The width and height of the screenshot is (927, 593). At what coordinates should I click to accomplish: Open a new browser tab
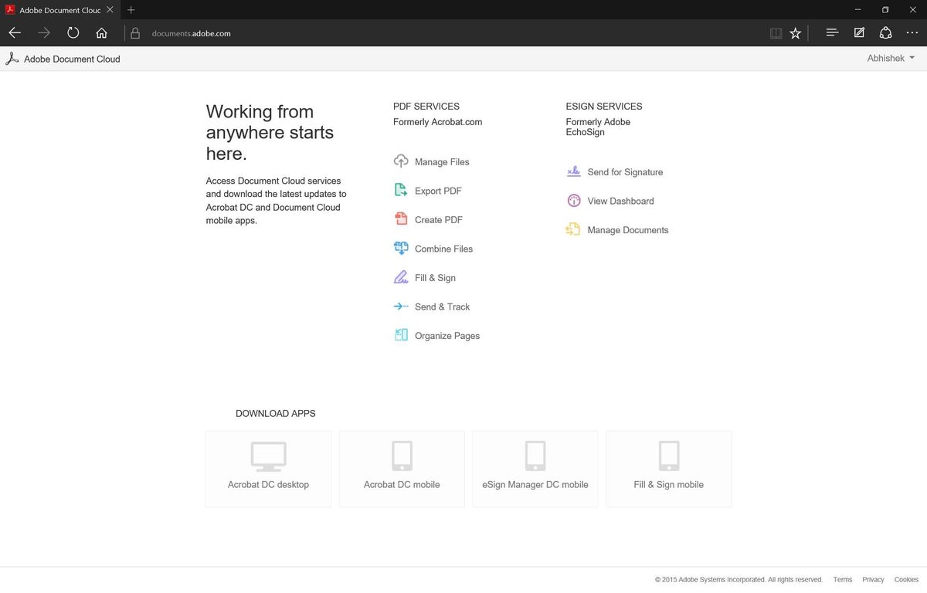click(x=131, y=10)
